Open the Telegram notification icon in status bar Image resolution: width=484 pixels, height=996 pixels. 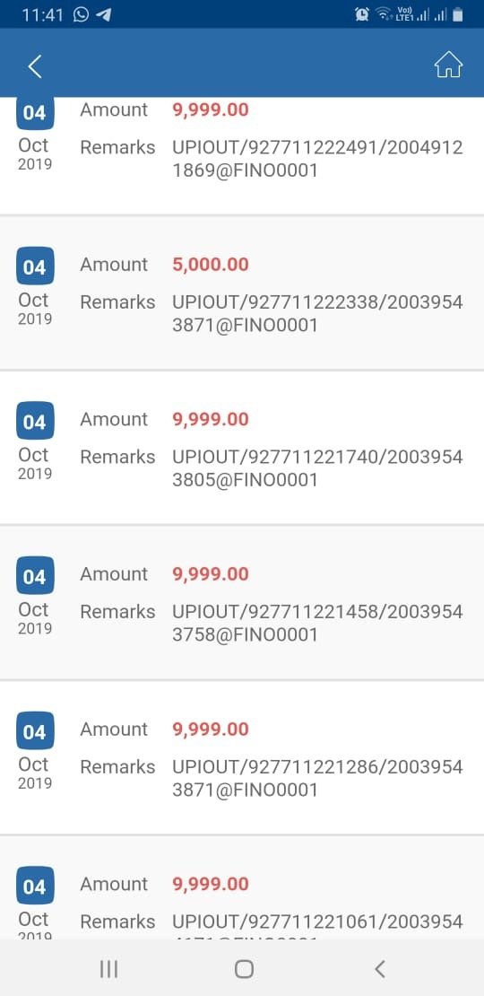(x=103, y=14)
